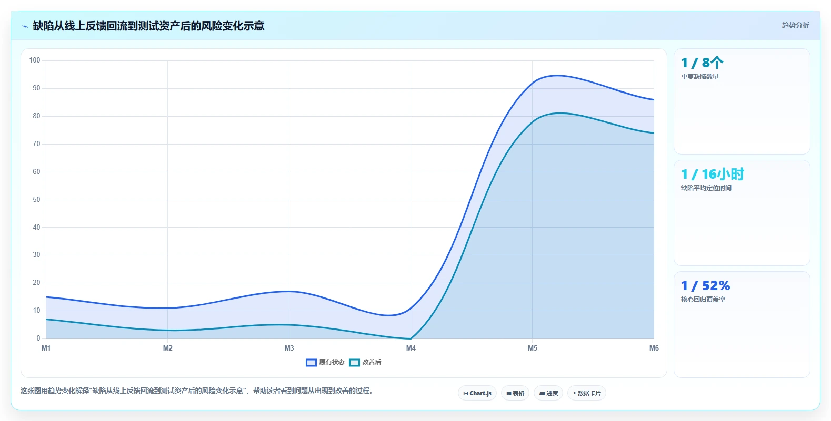
Task: Click the 原有状态 legend label
Action: pyautogui.click(x=332, y=362)
